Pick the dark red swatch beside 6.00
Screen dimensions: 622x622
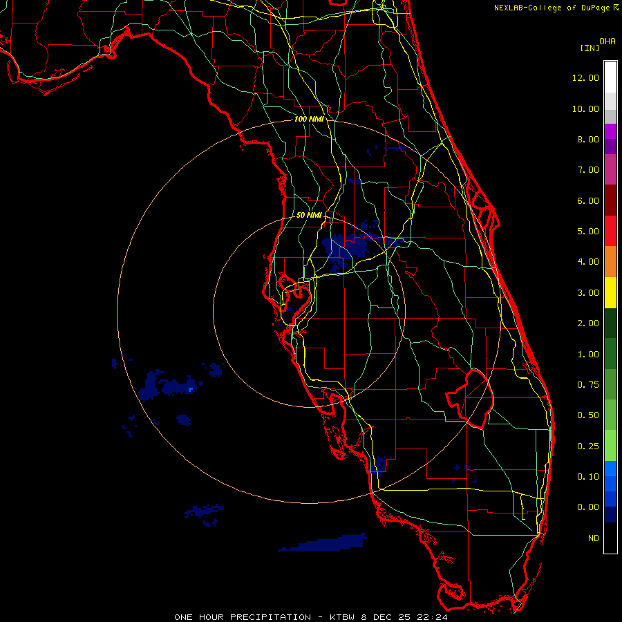click(610, 200)
